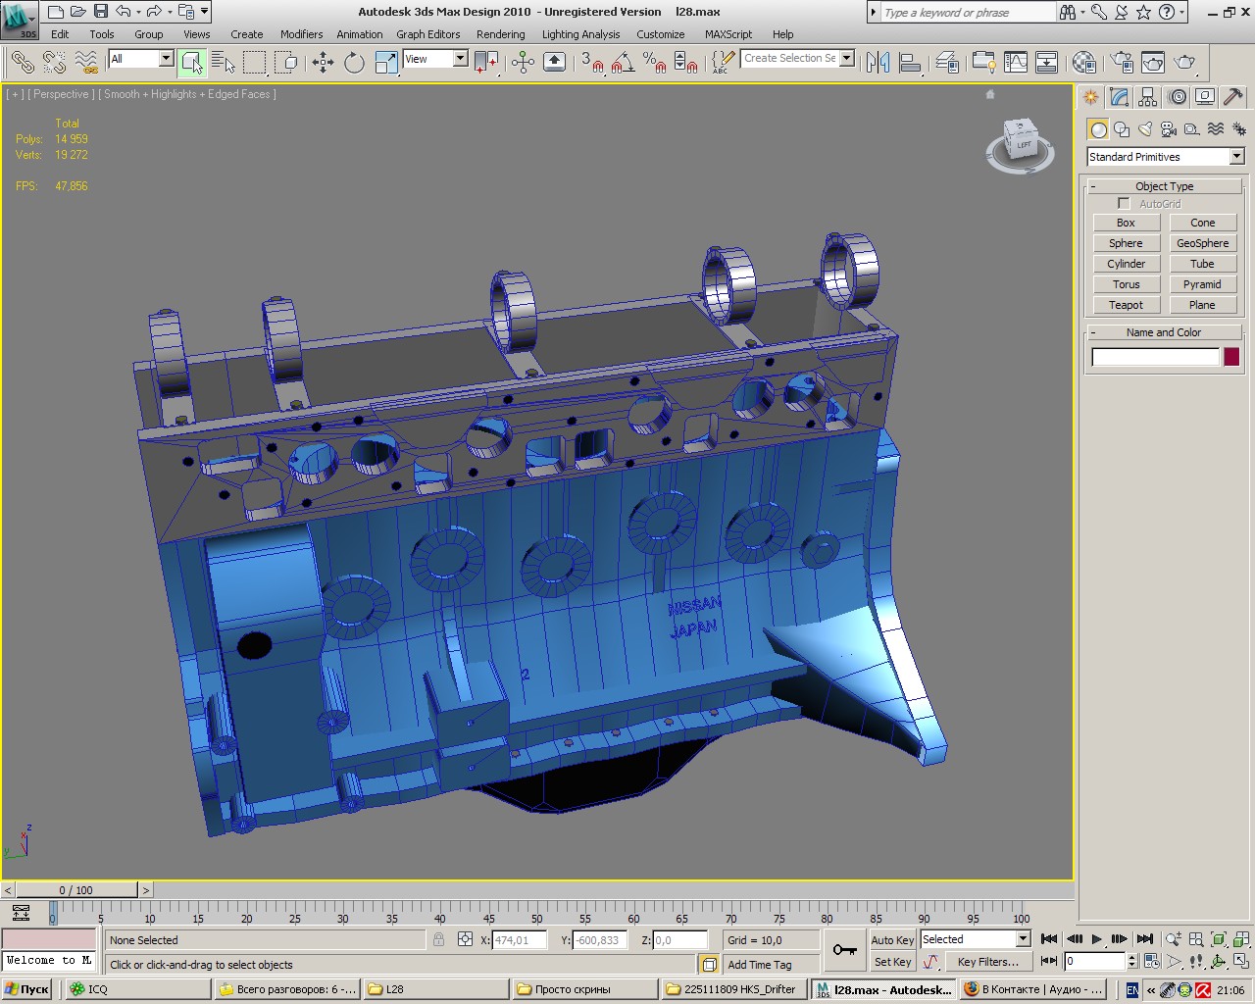This screenshot has height=1004, width=1255.
Task: Click the Align tool
Action: [910, 62]
